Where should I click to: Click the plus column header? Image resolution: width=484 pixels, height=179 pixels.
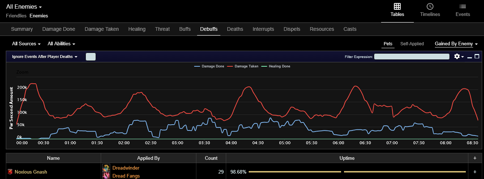[475, 158]
